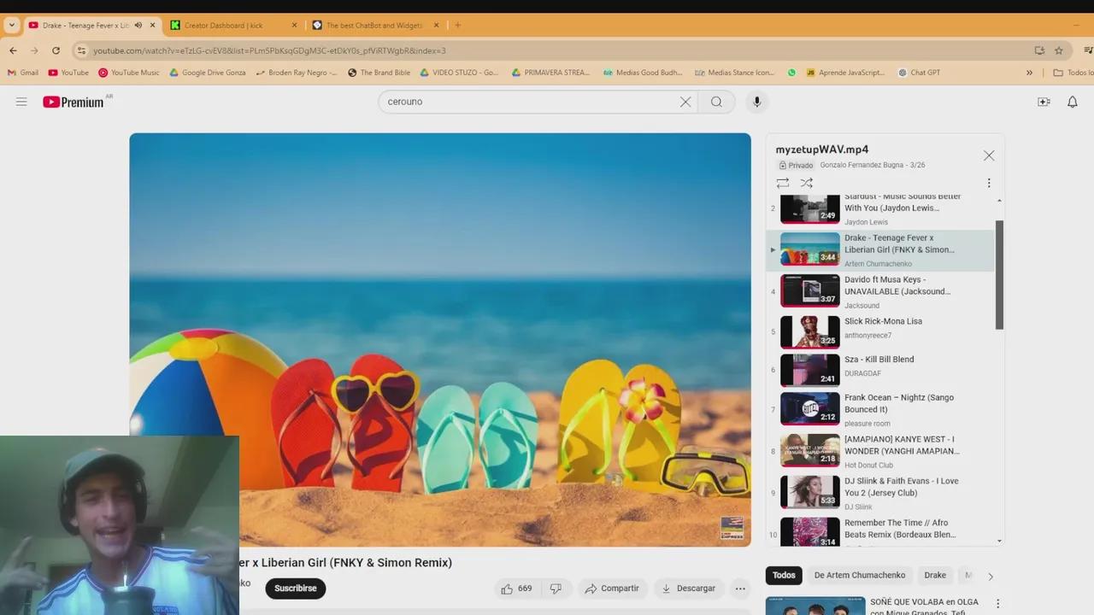Click the Create video icon

[x=1044, y=102]
